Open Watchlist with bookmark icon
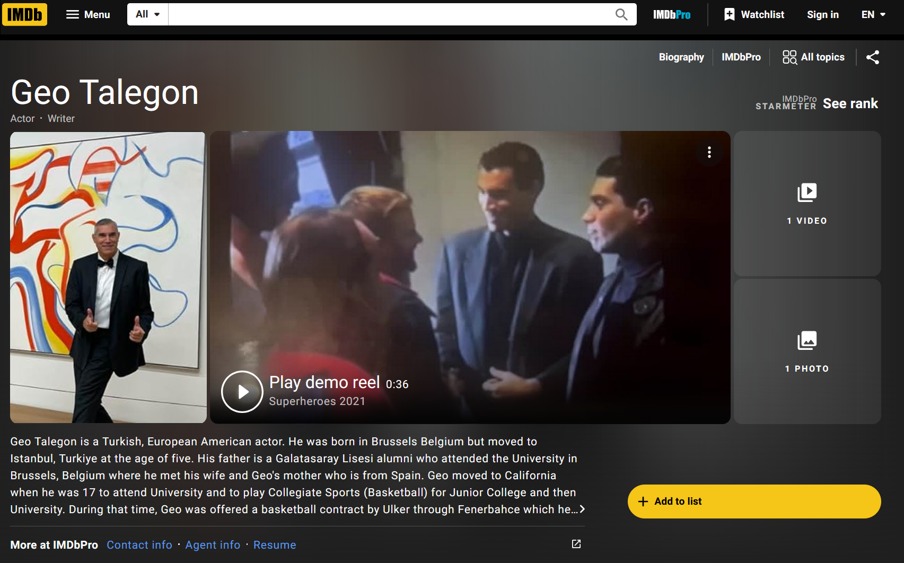This screenshot has width=904, height=563. click(x=754, y=15)
